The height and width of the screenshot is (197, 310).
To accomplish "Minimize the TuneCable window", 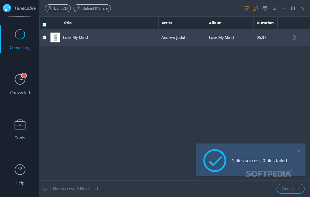I will [x=283, y=8].
